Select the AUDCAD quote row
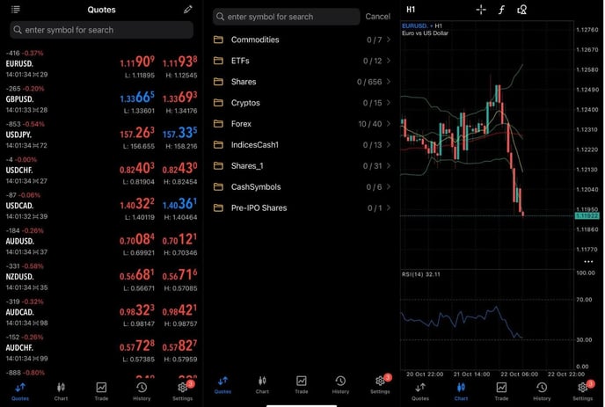The height and width of the screenshot is (407, 605). 101,312
